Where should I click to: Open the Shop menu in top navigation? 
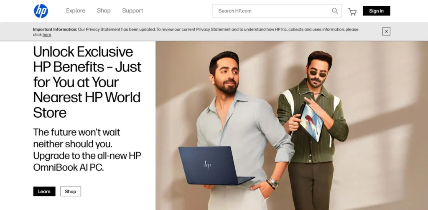click(x=104, y=11)
